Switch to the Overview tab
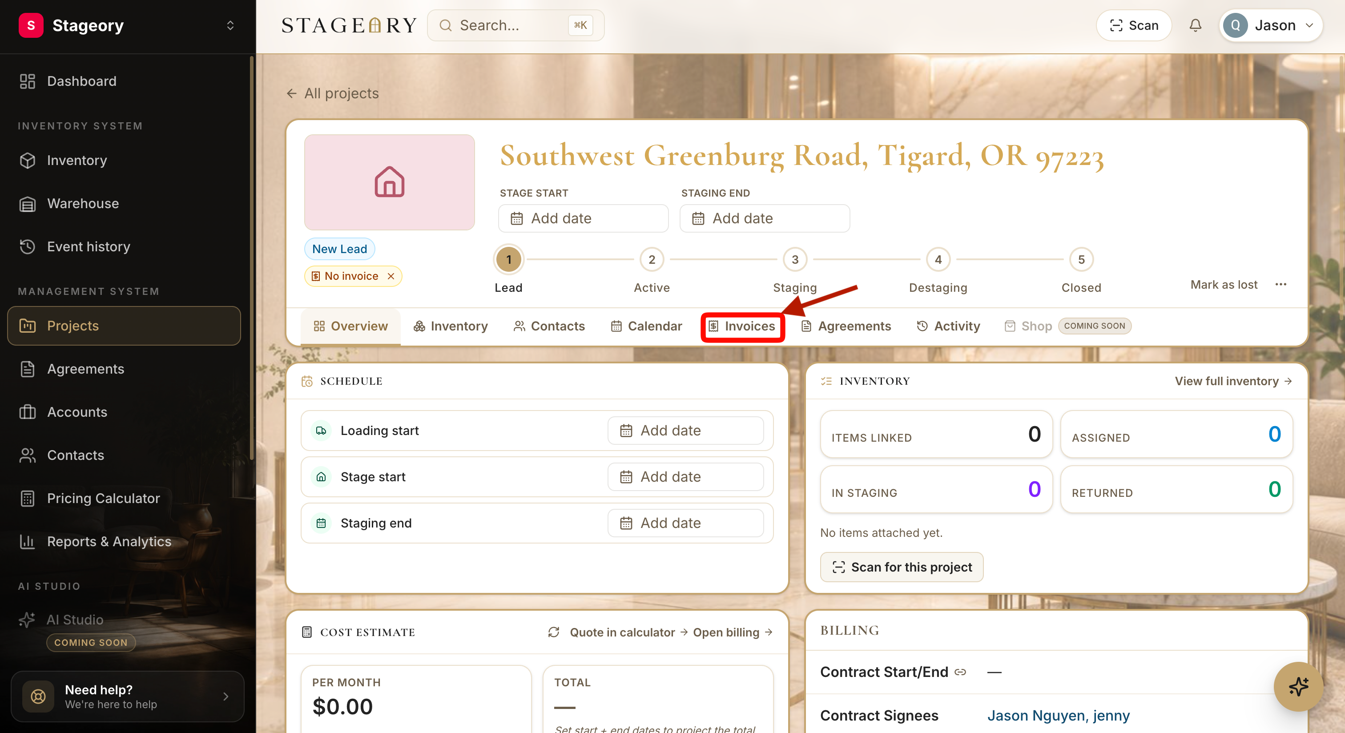This screenshot has height=733, width=1345. coord(351,326)
